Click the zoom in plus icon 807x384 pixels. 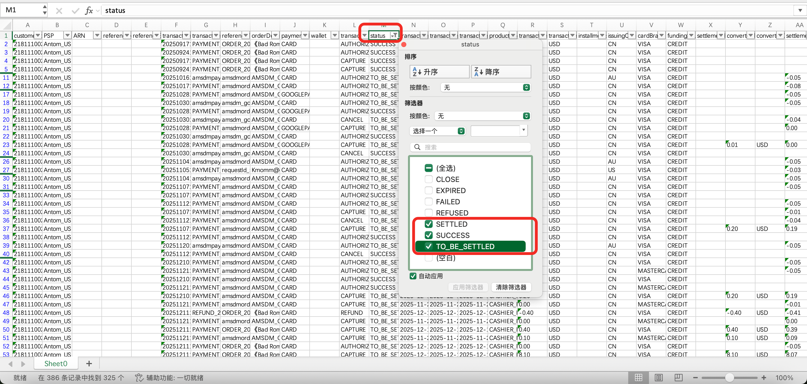764,378
